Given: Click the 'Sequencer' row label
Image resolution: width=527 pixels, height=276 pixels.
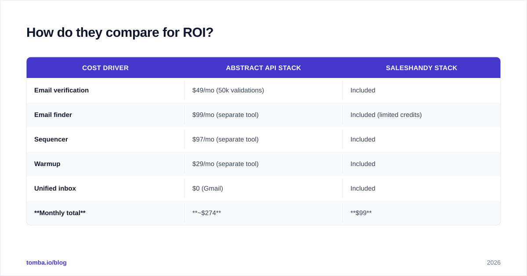Looking at the screenshot, I should point(51,139).
